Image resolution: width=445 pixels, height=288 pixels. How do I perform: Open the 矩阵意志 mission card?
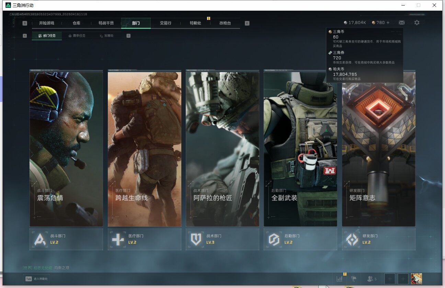(x=379, y=148)
